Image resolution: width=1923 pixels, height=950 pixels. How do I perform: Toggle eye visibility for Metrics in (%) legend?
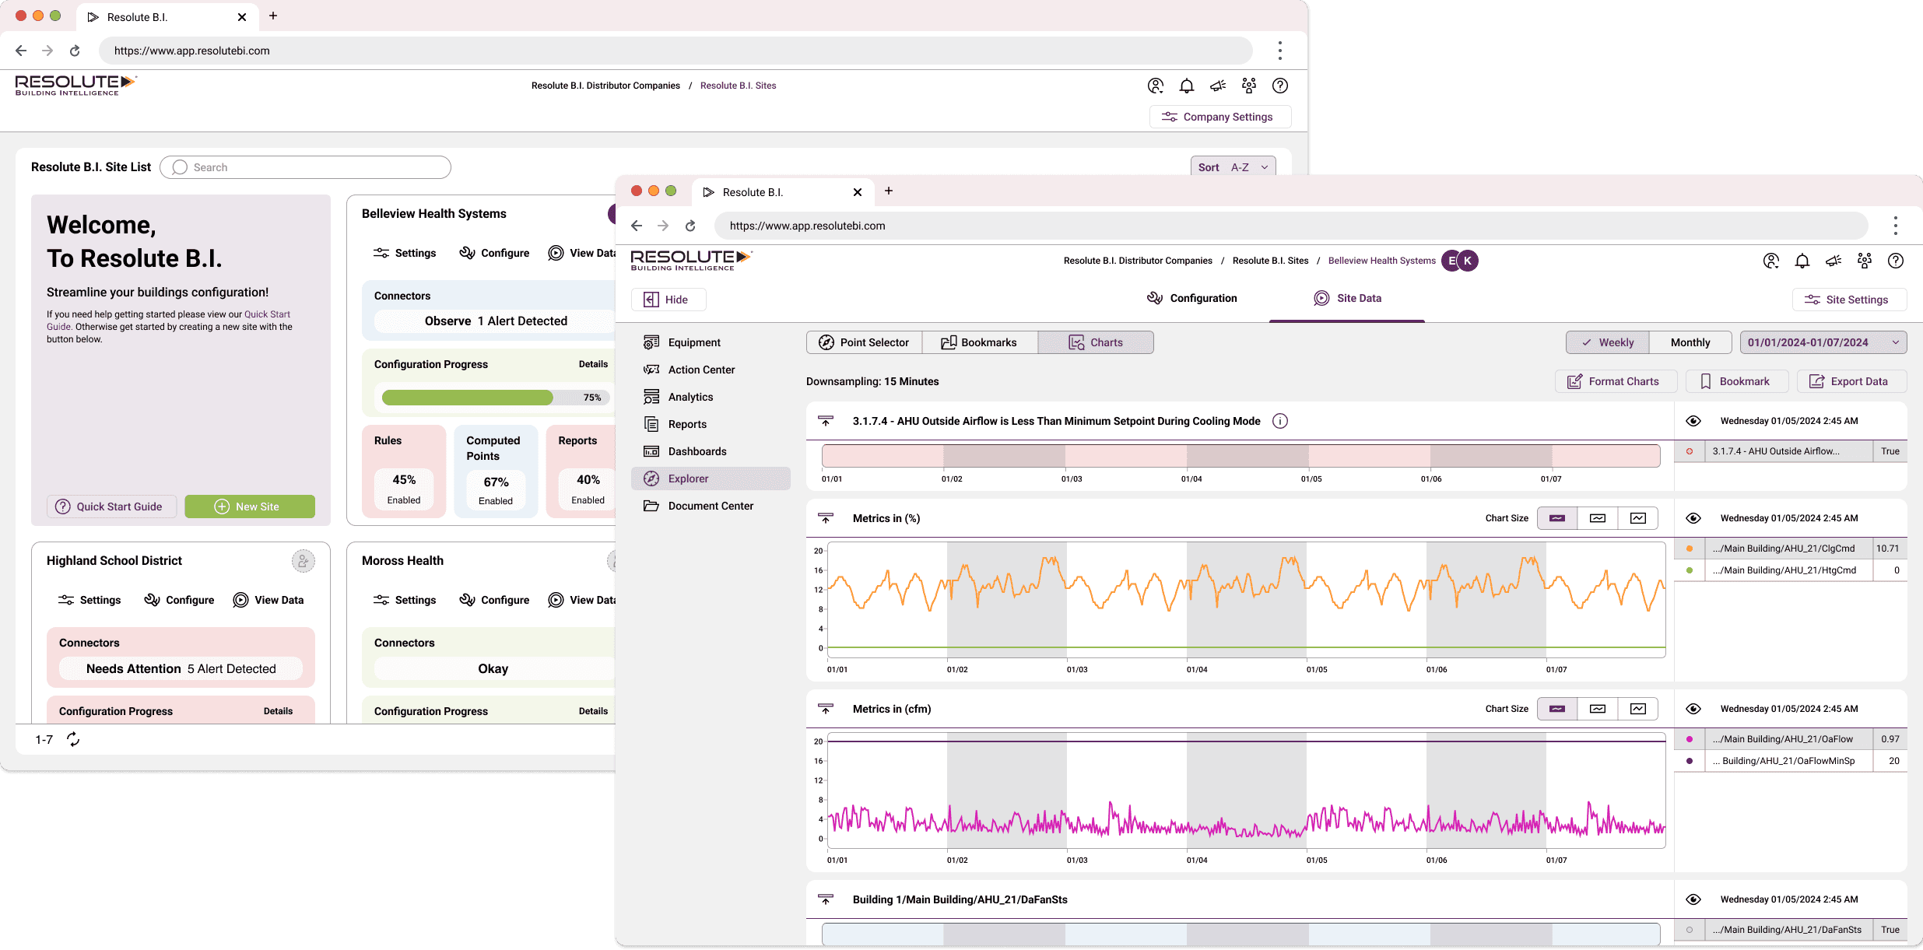(1693, 518)
